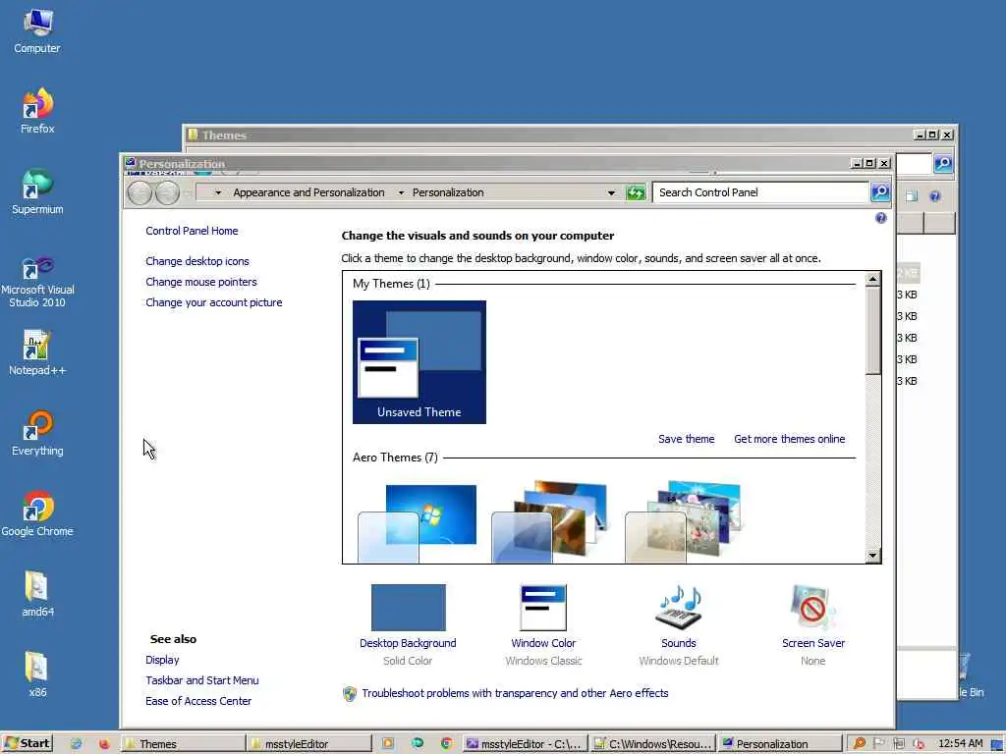The image size is (1006, 754).
Task: Launch Google Chrome desktop shortcut
Action: (x=37, y=514)
